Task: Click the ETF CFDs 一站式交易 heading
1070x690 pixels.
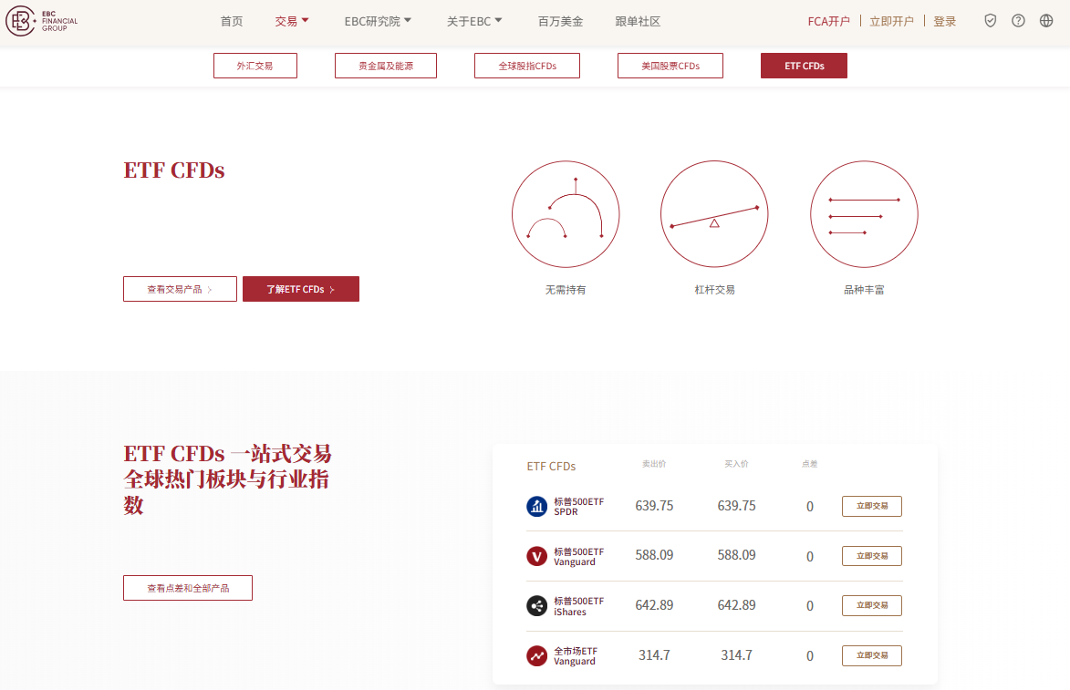Action: 228,479
